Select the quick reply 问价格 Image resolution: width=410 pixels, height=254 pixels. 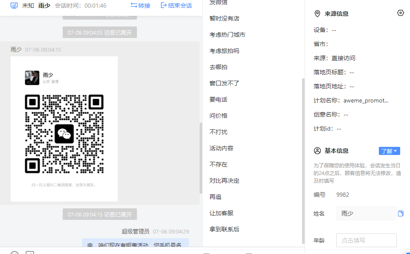[x=218, y=116]
